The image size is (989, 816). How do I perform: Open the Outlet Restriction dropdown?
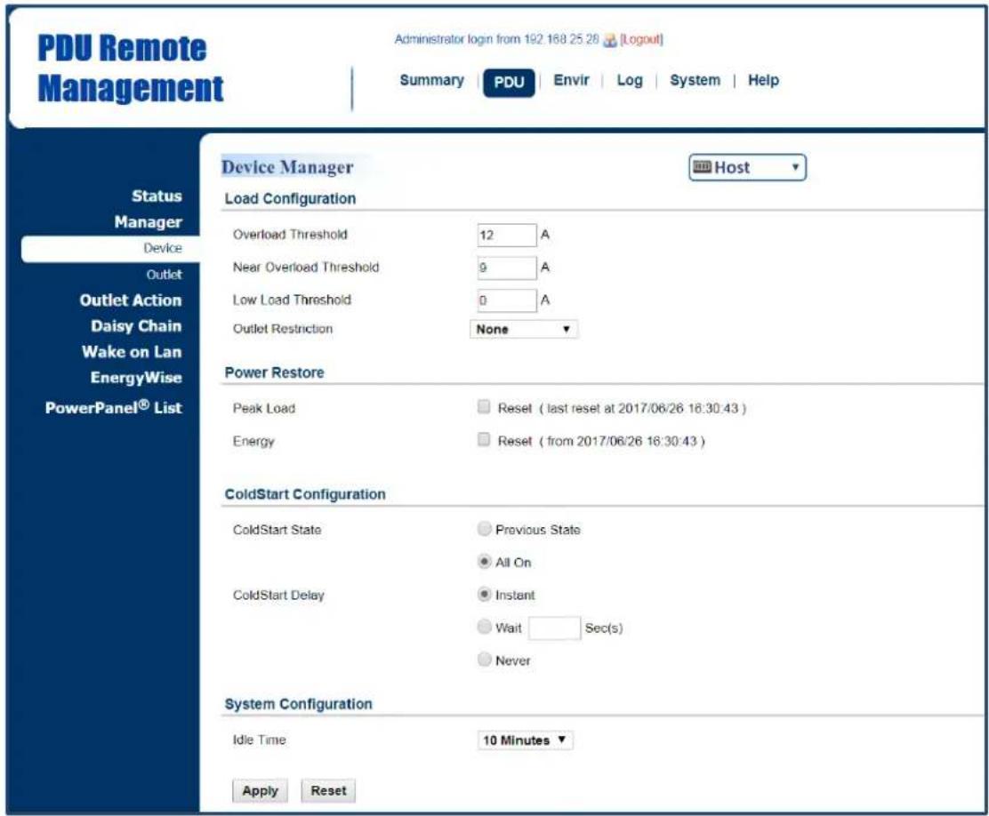click(x=524, y=329)
